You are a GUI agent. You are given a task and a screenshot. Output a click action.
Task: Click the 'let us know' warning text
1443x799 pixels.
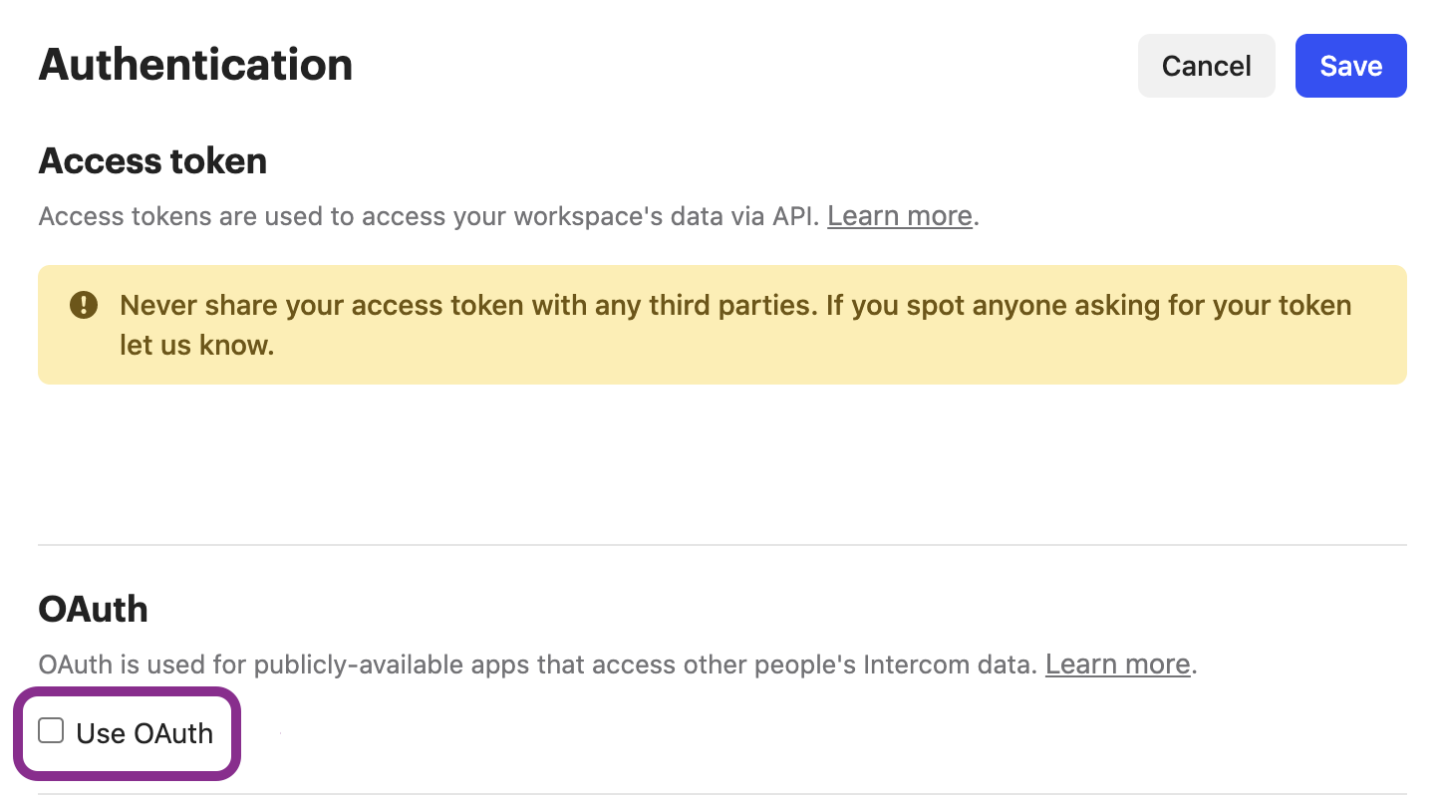point(197,346)
